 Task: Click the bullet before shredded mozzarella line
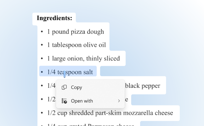coord(42,113)
